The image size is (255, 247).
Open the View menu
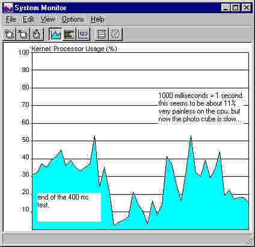click(x=48, y=19)
